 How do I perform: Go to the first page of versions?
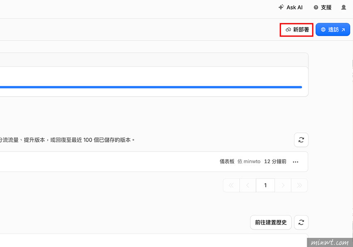(231, 186)
